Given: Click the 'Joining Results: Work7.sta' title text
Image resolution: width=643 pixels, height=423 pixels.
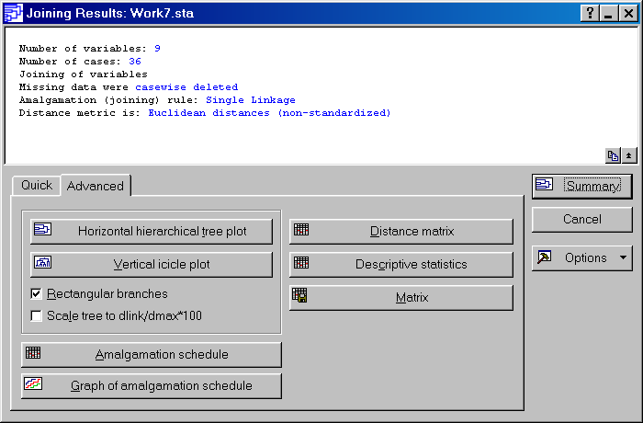Looking at the screenshot, I should click(110, 13).
